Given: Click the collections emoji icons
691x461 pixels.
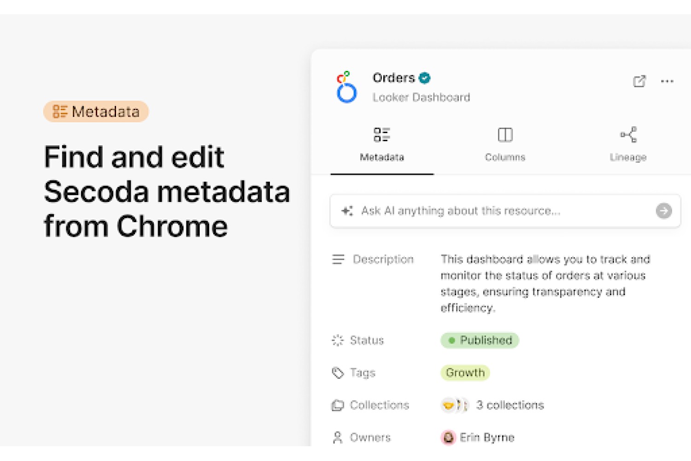Looking at the screenshot, I should (455, 405).
